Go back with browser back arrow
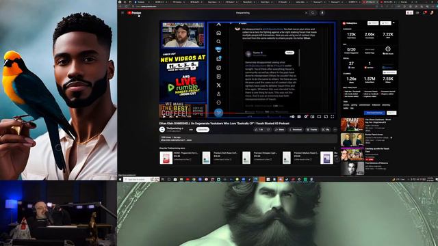This screenshot has height=246, width=438. pyautogui.click(x=120, y=6)
